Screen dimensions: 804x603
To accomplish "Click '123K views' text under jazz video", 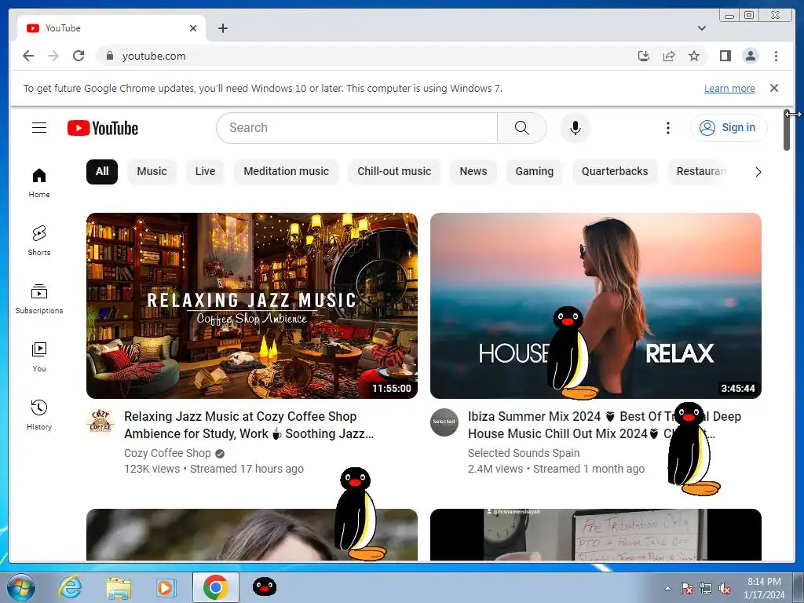I will pyautogui.click(x=152, y=469).
